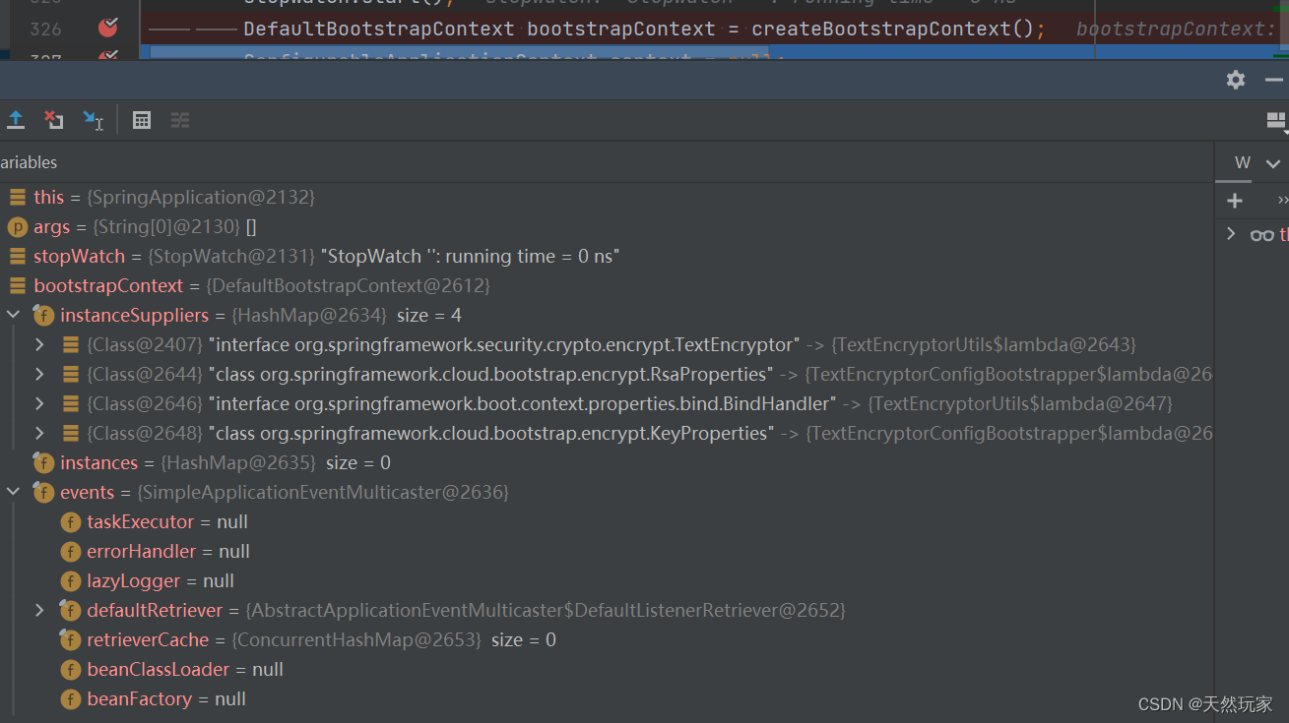This screenshot has width=1289, height=723.
Task: Show more watch toolbar actions chevrons
Action: (1282, 201)
